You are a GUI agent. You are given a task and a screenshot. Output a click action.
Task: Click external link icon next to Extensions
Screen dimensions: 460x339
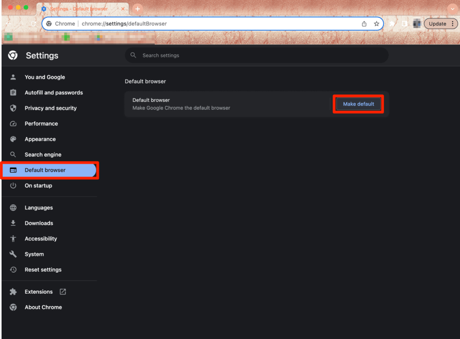pyautogui.click(x=63, y=292)
